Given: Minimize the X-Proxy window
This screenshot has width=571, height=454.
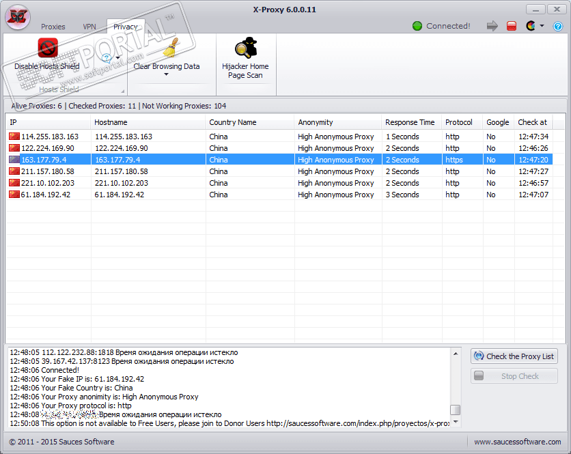Looking at the screenshot, I should (535, 10).
